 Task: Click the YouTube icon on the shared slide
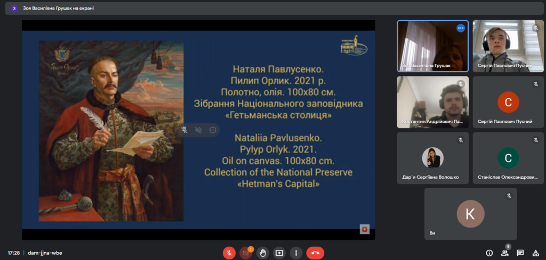coord(365,229)
